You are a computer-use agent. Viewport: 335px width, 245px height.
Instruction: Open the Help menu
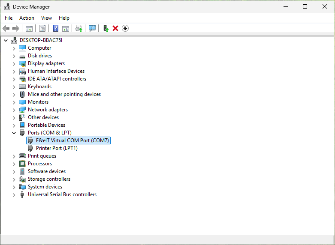64,18
